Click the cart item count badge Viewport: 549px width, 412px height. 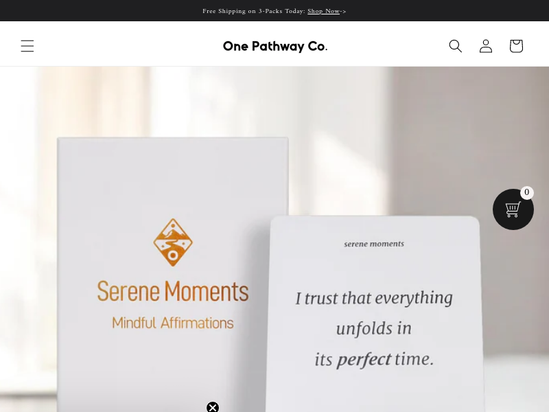pos(526,192)
